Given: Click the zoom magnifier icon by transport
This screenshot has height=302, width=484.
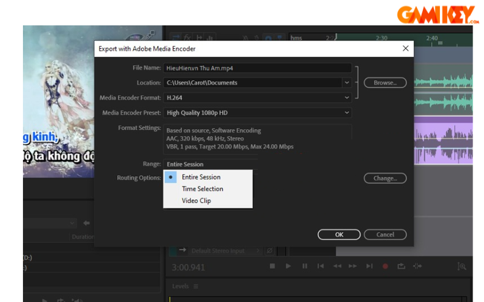Looking at the screenshot, I should (462, 266).
